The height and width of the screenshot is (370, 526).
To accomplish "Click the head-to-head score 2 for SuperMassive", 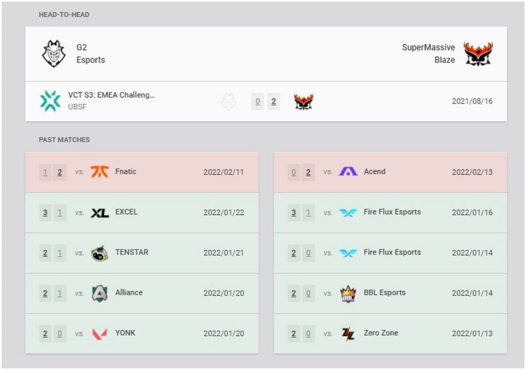I will point(274,102).
